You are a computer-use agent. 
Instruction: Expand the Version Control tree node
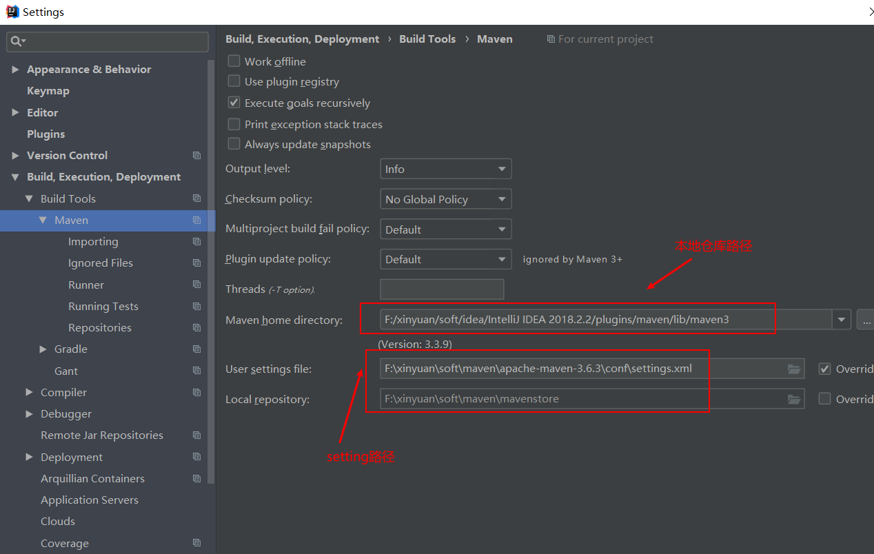tap(15, 156)
